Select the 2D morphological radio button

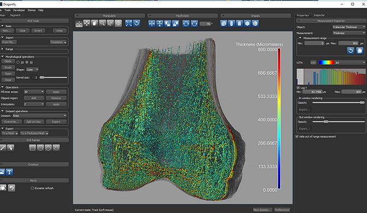click(18, 62)
